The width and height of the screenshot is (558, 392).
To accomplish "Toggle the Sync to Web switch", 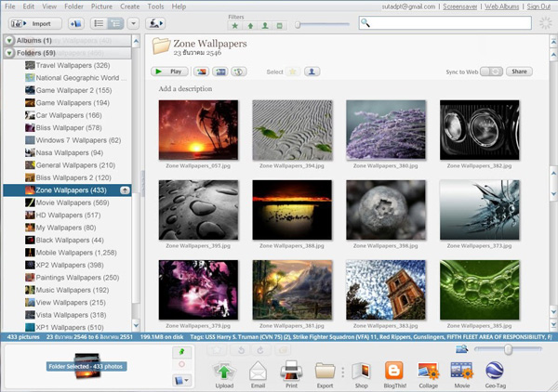I will tap(491, 72).
